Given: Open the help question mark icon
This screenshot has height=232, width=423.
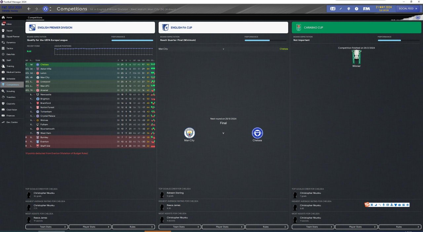Looking at the screenshot, I should pos(357,9).
